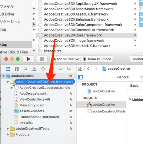Open the Symbol navigator icon
This screenshot has height=144, width=143.
(x=17, y=69)
